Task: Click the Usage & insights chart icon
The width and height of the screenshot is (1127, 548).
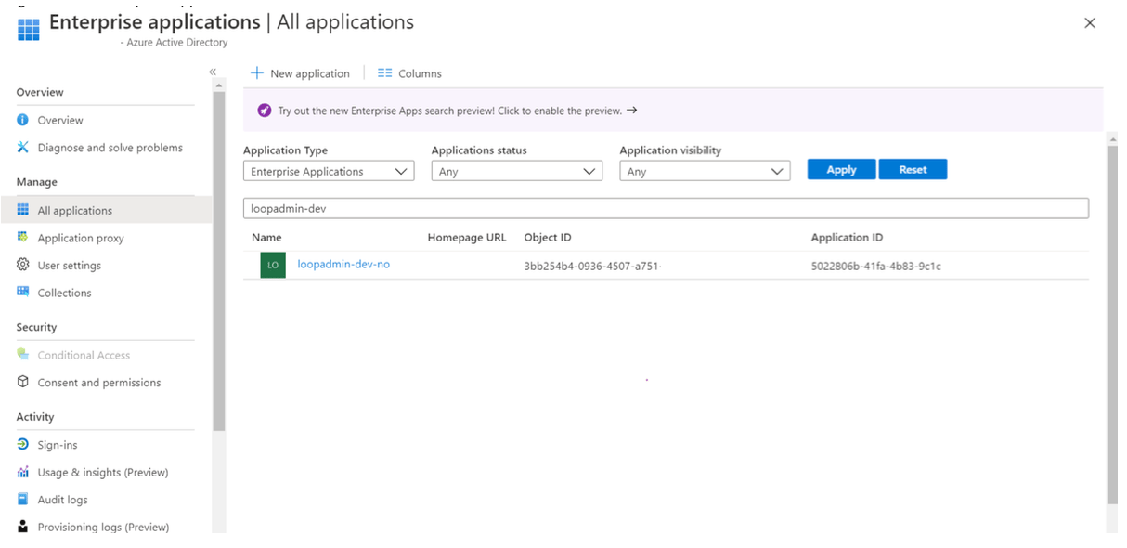Action: [23, 472]
